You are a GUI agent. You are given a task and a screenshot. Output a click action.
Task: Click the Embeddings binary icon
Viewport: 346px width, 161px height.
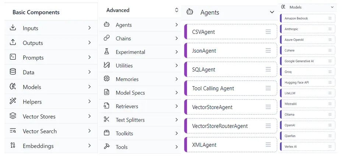coord(13,146)
